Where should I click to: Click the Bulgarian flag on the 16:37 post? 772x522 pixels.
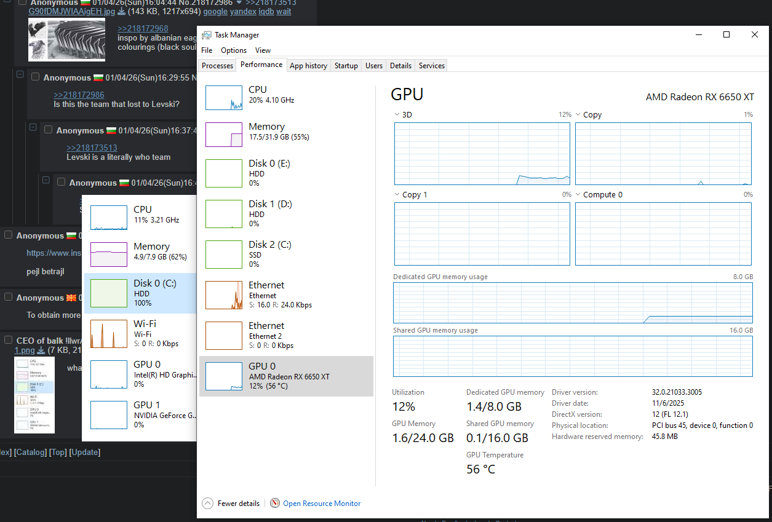[x=111, y=130]
